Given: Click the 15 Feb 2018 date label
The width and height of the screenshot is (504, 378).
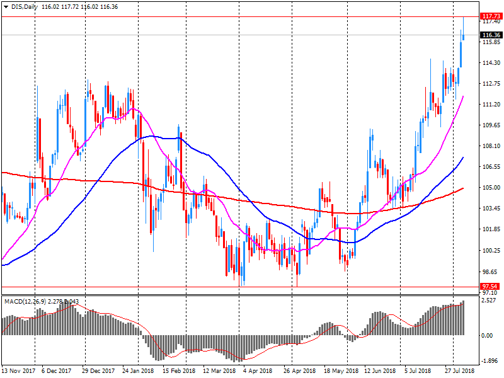Looking at the screenshot, I should tap(179, 371).
